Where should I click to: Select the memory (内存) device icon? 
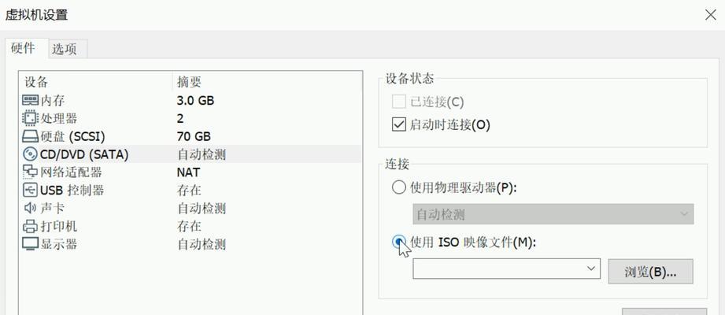(30, 100)
